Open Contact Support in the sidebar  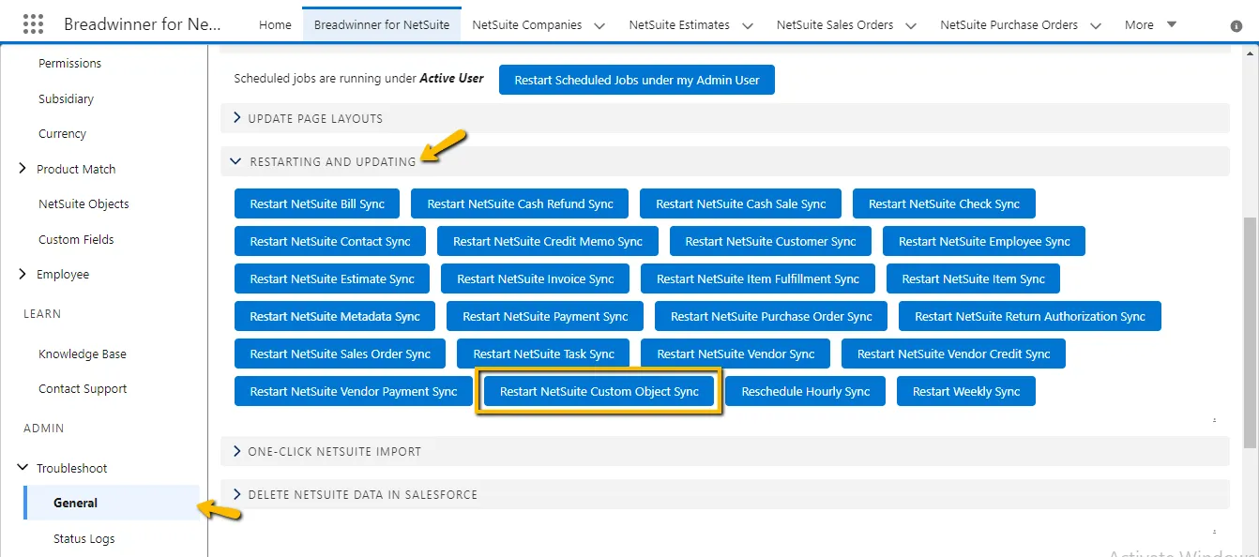83,388
